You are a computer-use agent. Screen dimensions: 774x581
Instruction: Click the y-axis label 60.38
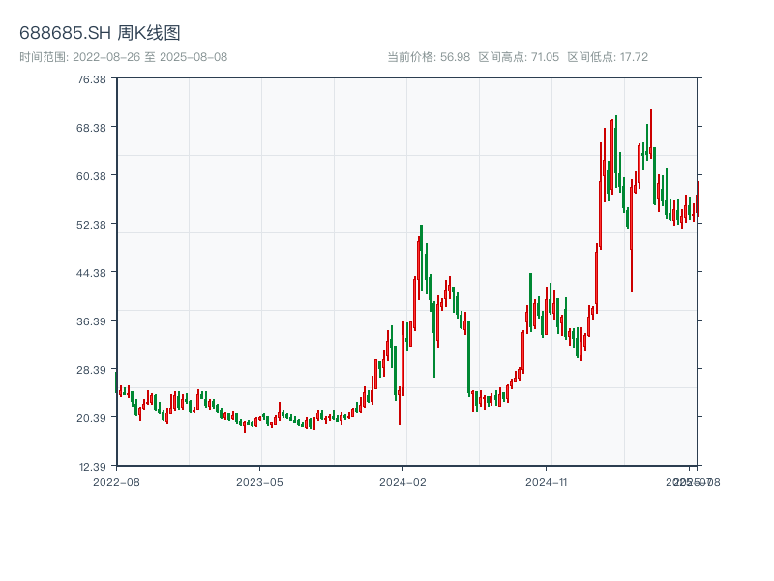click(91, 176)
